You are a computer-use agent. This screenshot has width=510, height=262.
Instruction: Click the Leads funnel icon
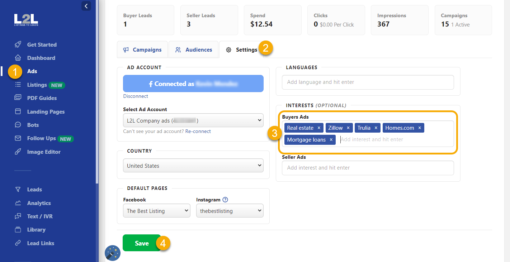18,190
